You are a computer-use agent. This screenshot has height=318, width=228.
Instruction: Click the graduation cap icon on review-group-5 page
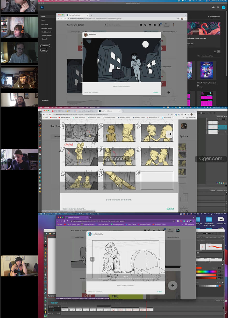click(x=150, y=25)
